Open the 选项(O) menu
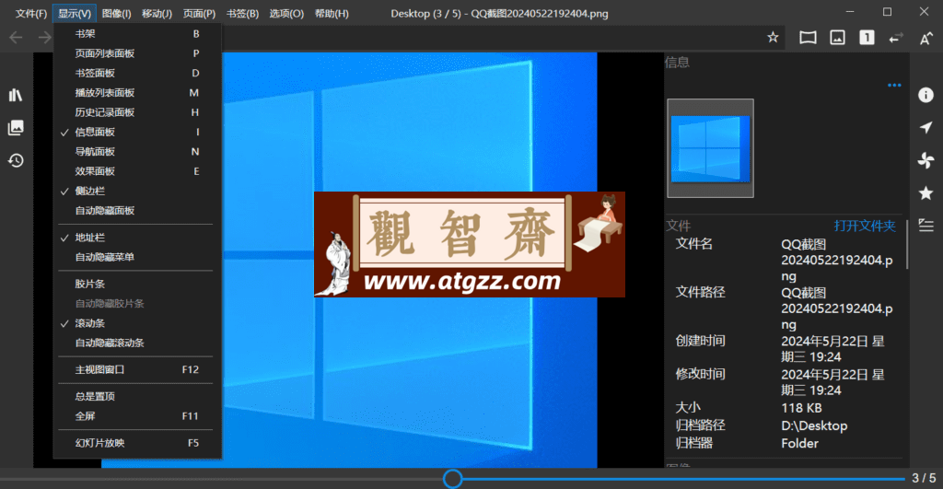Viewport: 943px width, 489px height. pos(286,13)
